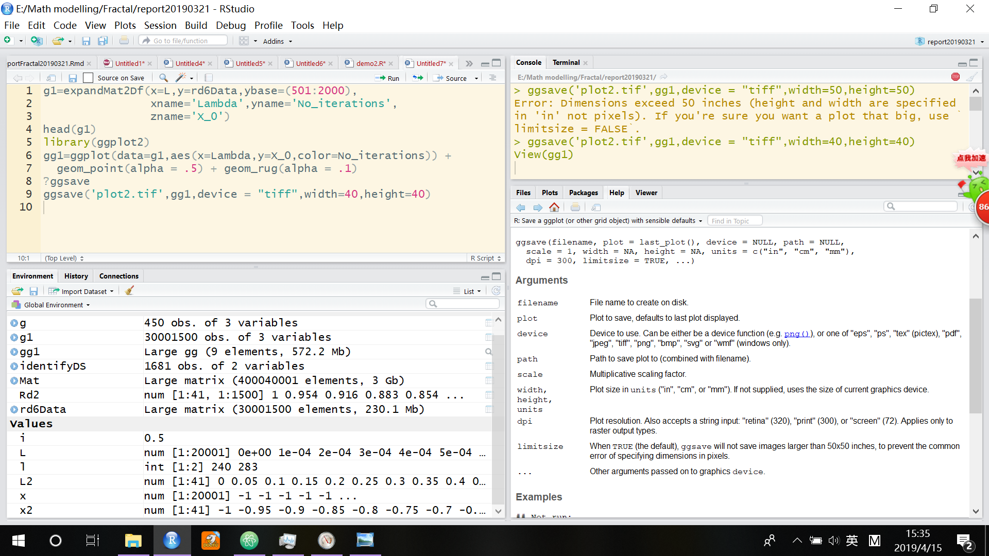989x556 pixels.
Task: Expand the rd6Data entry
Action: tap(14, 409)
